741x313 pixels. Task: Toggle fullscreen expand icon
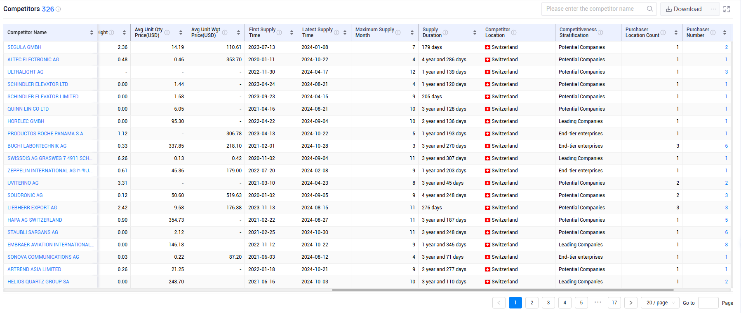tap(727, 9)
